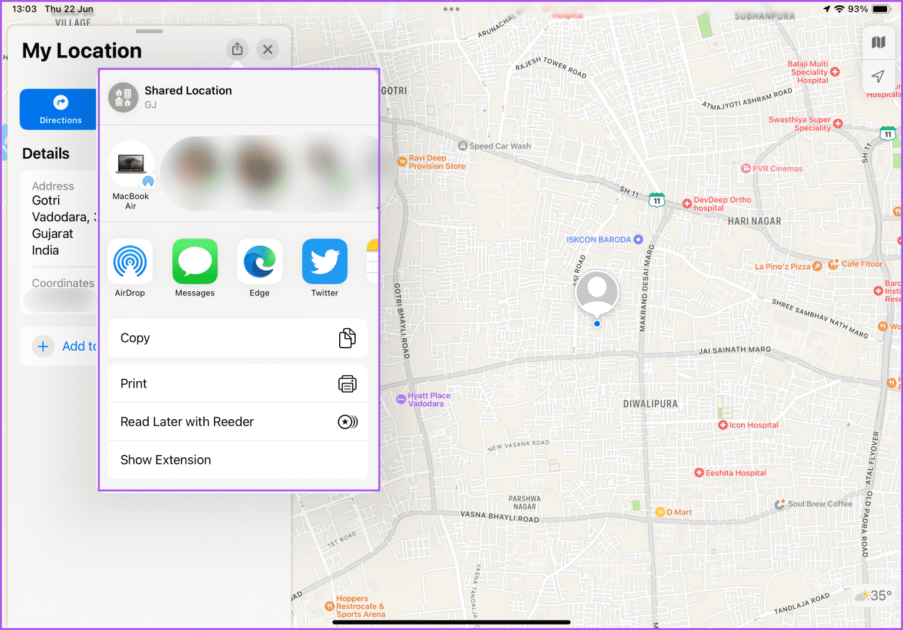Tap the DIWALIPURA area label
The width and height of the screenshot is (903, 630).
point(650,404)
